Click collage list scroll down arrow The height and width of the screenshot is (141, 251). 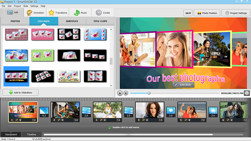pos(111,85)
